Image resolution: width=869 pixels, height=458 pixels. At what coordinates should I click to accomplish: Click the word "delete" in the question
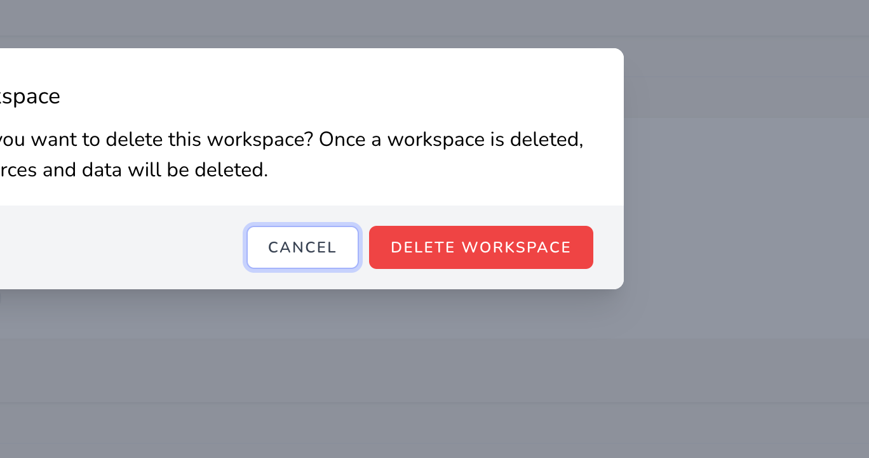click(135, 140)
